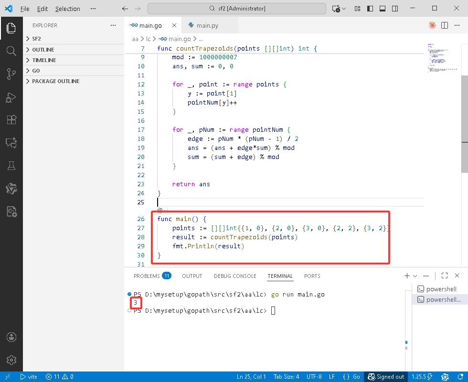The height and width of the screenshot is (382, 468).
Task: Open the Edit menu
Action: [43, 9]
